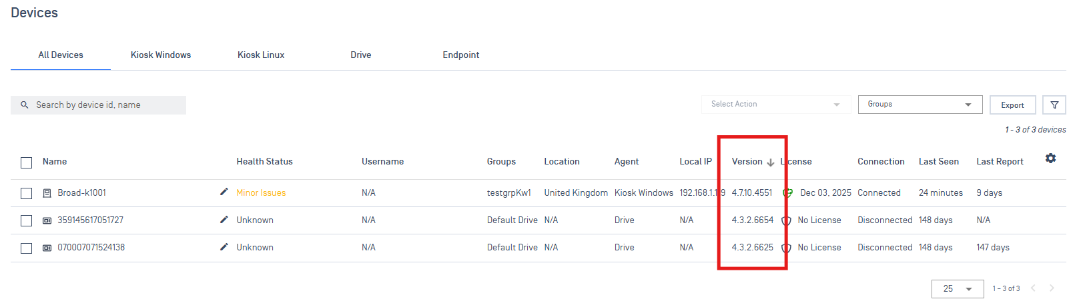Open the Minor Issues health status link
The height and width of the screenshot is (301, 1079).
(x=261, y=193)
